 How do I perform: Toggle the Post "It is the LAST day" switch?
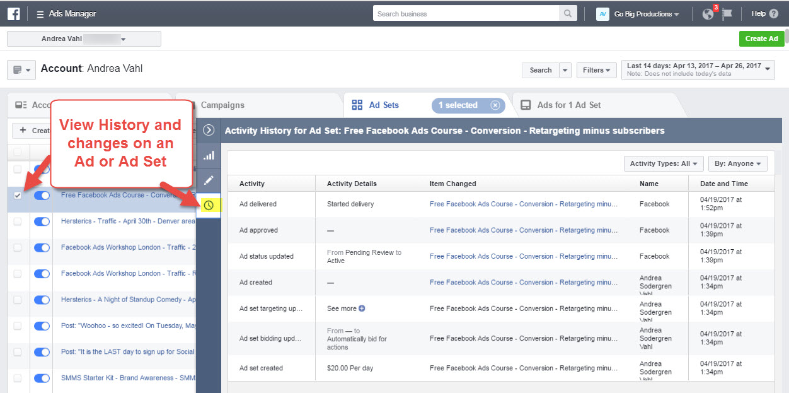(42, 352)
